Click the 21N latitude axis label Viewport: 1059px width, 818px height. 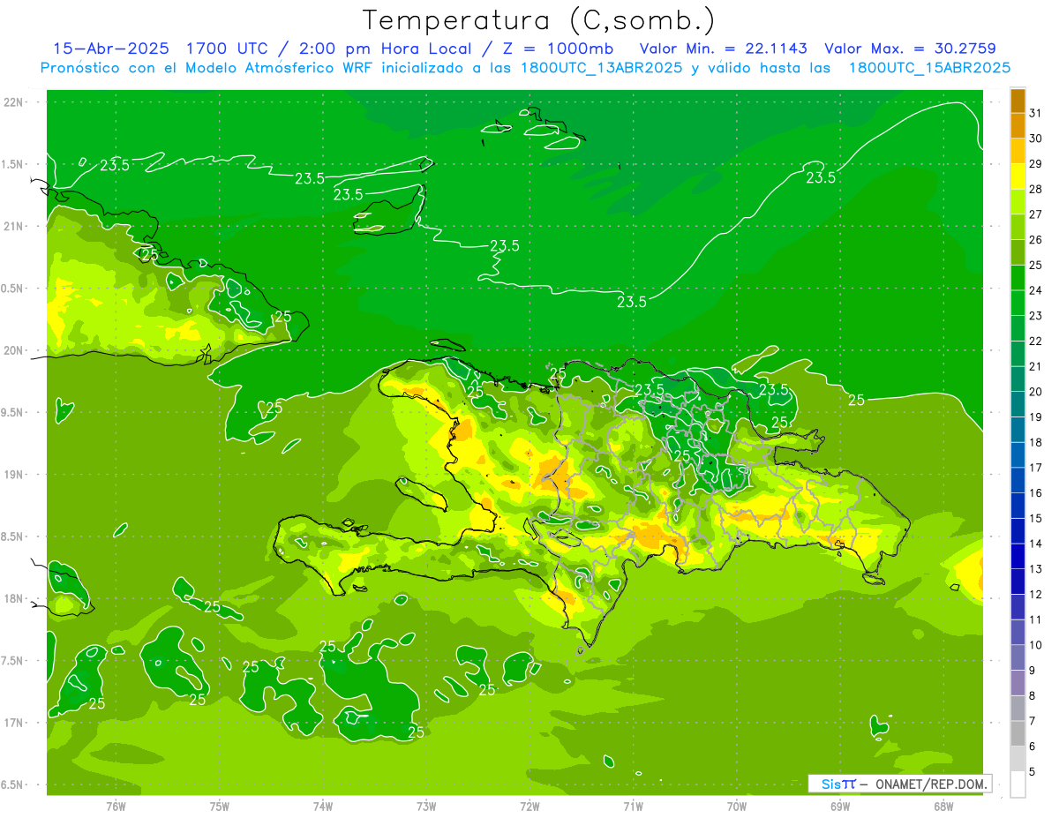coord(15,226)
